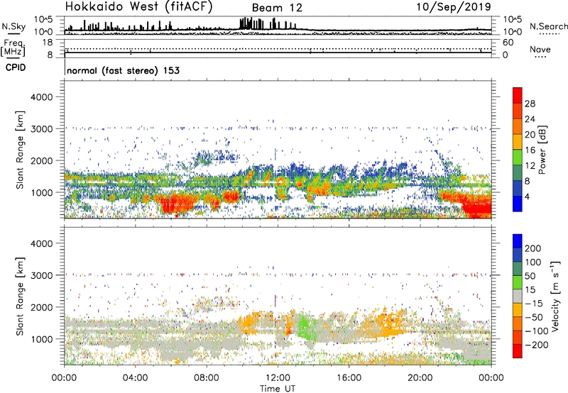Click the 'Slant Range [km]' label of power panel
The height and width of the screenshot is (393, 568).
coord(20,150)
